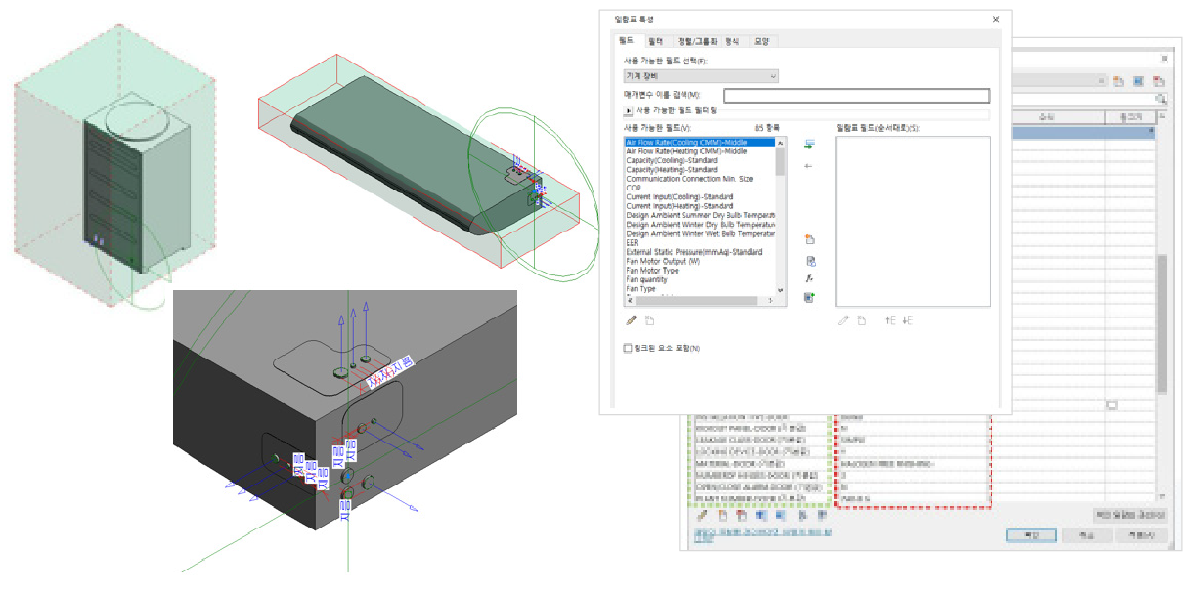Open help link at bottom of Family Types
This screenshot has height=591, width=1189.
tap(763, 534)
